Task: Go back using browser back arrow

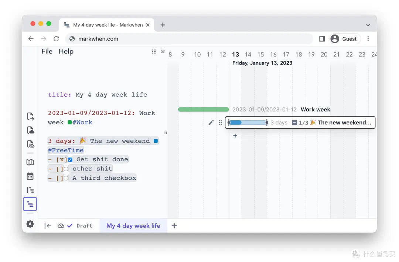Action: (31, 39)
